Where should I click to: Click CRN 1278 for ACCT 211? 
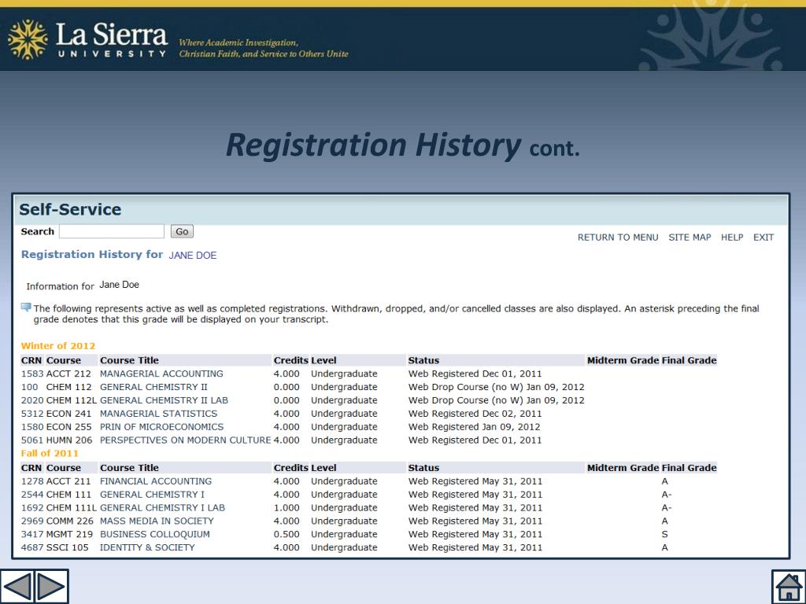point(31,481)
